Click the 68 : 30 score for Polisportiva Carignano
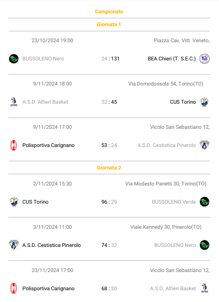This screenshot has width=219, height=302. coord(109,289)
